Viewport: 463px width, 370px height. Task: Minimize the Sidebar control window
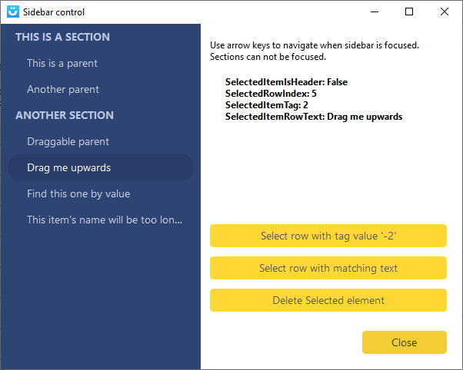coord(374,12)
